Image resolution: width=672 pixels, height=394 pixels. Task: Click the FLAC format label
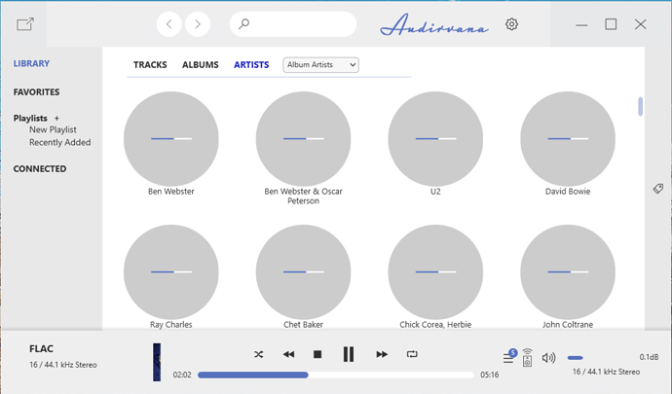[x=41, y=348]
